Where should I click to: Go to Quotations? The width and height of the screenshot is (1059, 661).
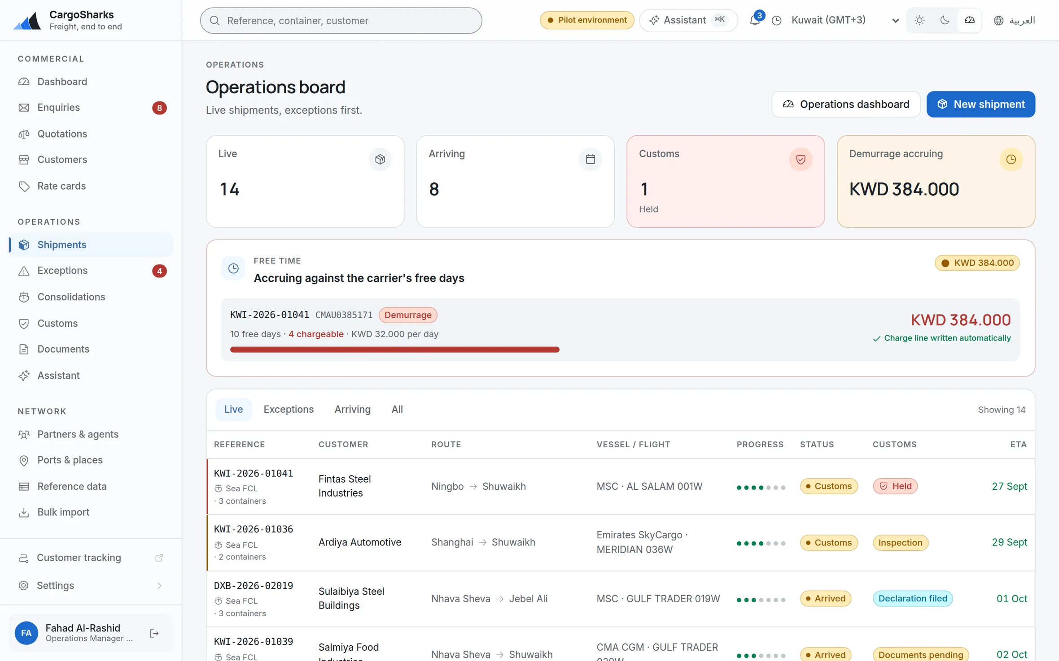[91, 134]
